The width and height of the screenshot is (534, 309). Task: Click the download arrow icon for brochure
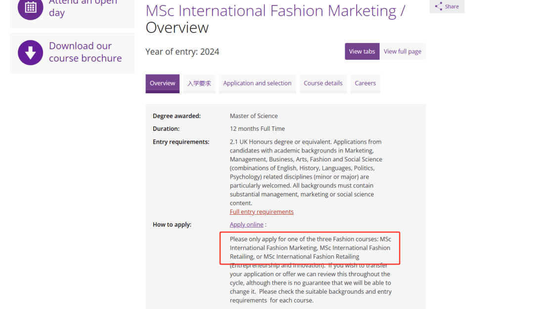click(x=30, y=52)
